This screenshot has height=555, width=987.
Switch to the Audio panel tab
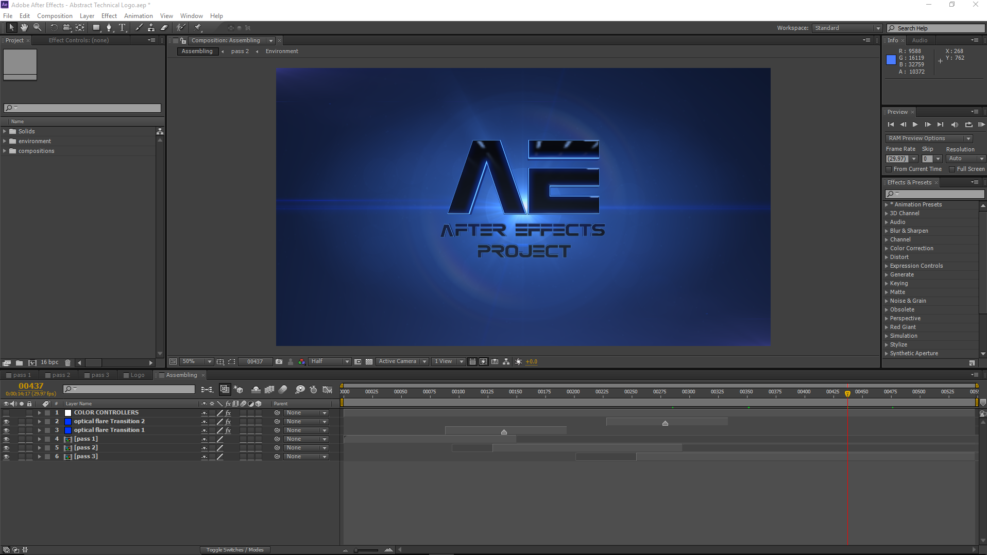(x=920, y=40)
